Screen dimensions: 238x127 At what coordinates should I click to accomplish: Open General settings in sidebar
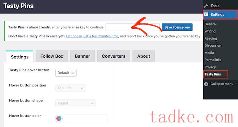210,24
